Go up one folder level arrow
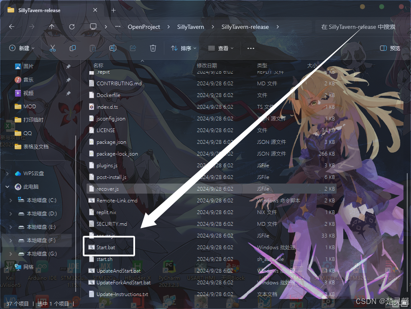Viewport: 411px width, 309px height. 52,27
